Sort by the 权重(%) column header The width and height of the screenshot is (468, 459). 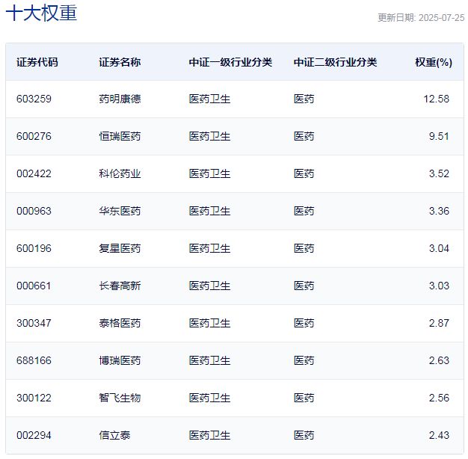coord(433,62)
